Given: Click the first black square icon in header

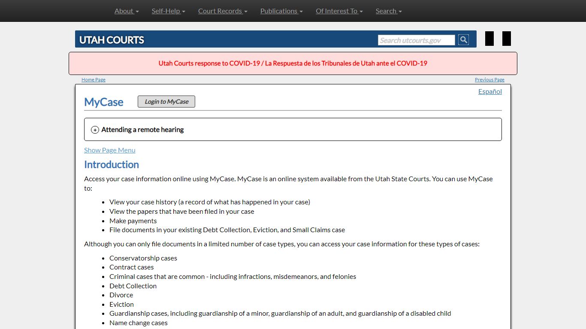Looking at the screenshot, I should tap(489, 39).
